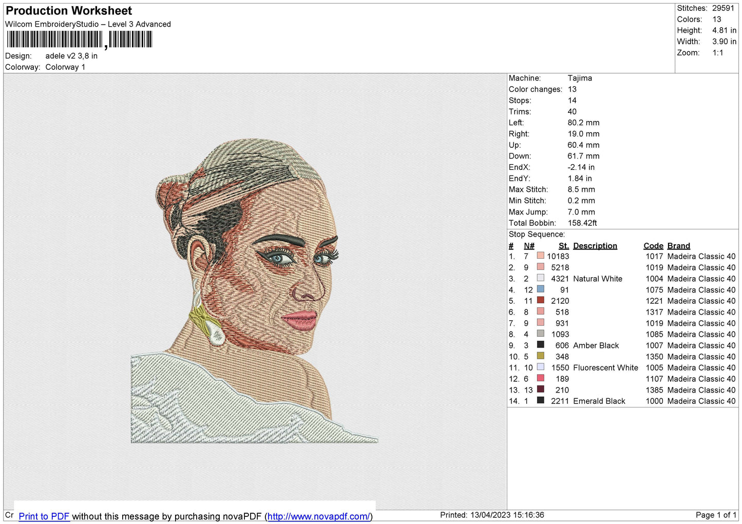Click gray swatch for code 1085
Screen dimensions: 742x524
click(x=540, y=334)
